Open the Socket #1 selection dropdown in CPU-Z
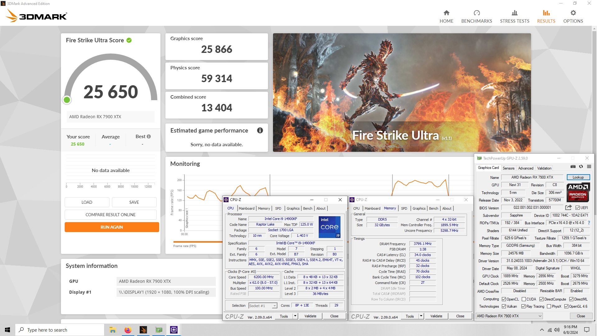Viewport: 597px width, 336px height. (263, 306)
